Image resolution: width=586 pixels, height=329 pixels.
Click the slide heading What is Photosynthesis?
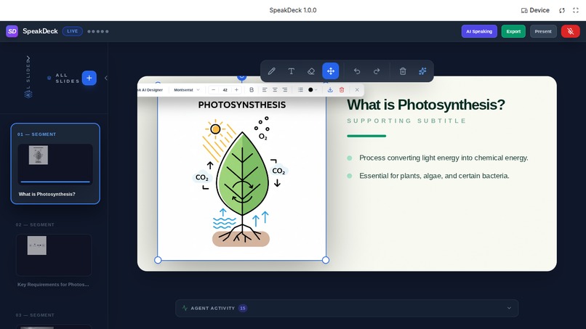(425, 105)
